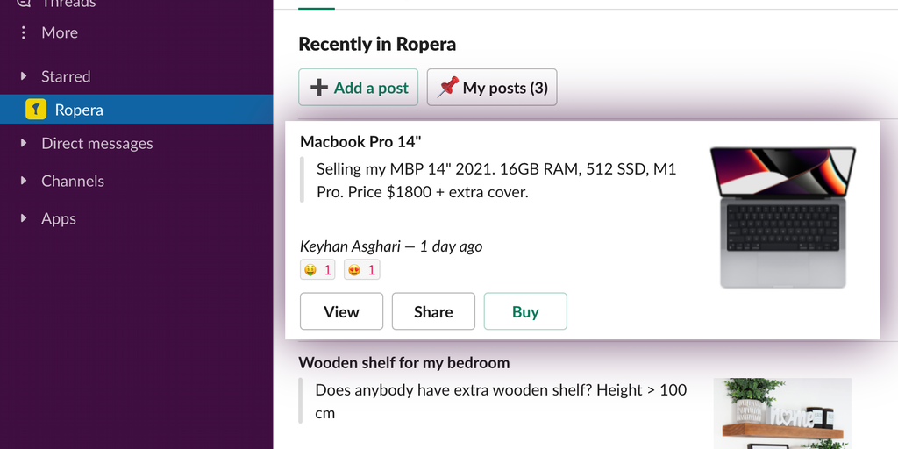Toggle the heart-eyes emoji reaction
This screenshot has width=898, height=449.
click(361, 270)
